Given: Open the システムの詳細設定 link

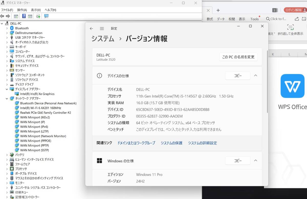Looking at the screenshot, I should click(203, 143).
